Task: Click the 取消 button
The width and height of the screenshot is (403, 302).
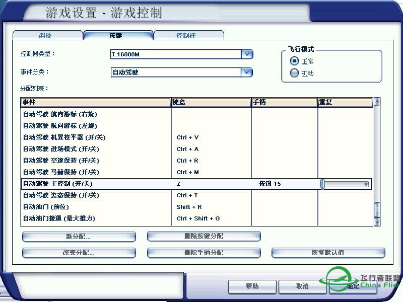Action: coord(302,286)
